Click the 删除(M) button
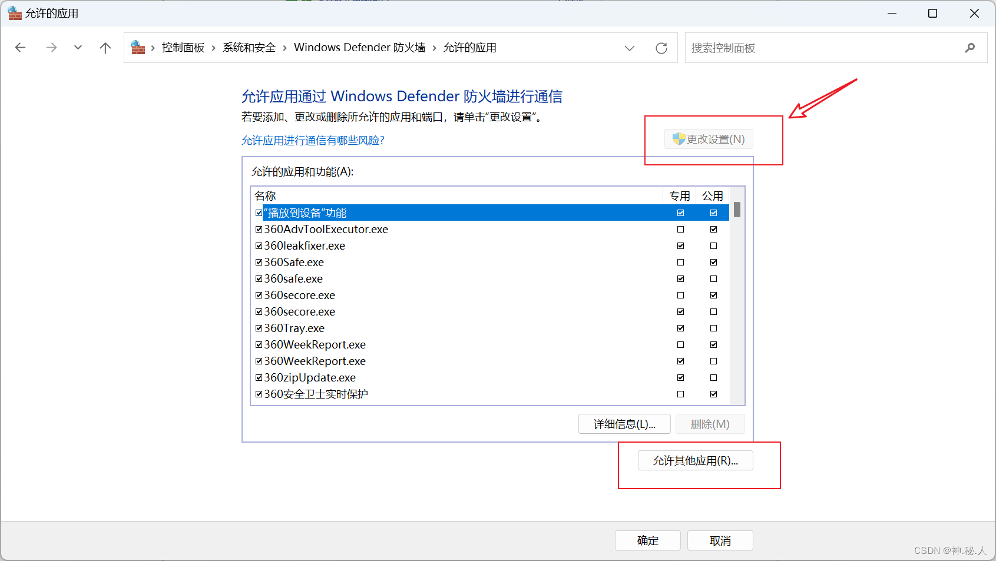The width and height of the screenshot is (996, 561). [x=710, y=424]
